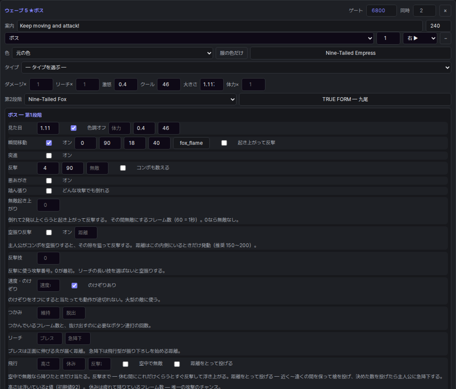The image size is (456, 389).
Task: Uncheck the のけぞりあり checkbox
Action: coord(75,285)
